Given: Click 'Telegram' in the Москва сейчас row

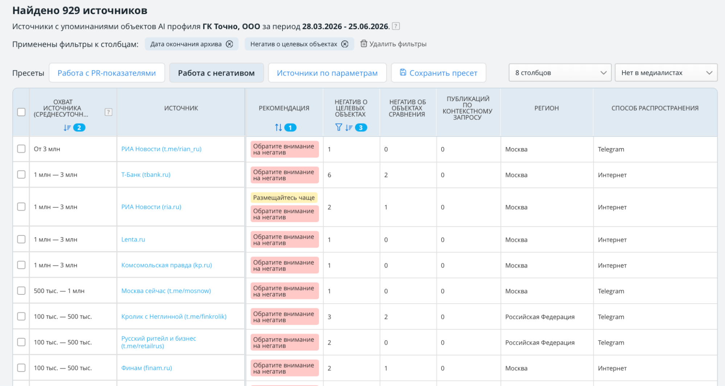Looking at the screenshot, I should 611,291.
